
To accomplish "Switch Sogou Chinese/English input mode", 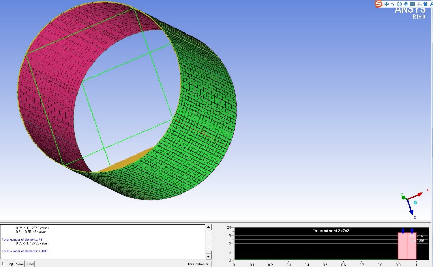I will pos(387,4).
